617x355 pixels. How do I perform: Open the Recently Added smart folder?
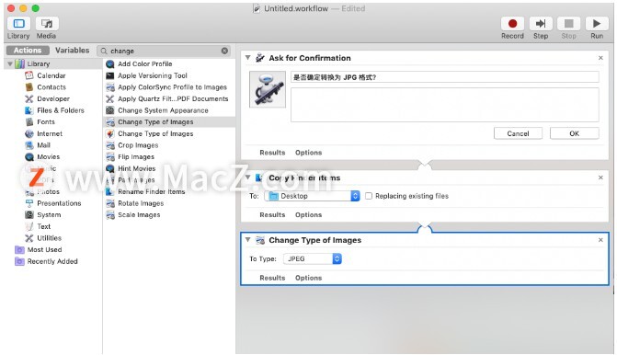[x=51, y=261]
